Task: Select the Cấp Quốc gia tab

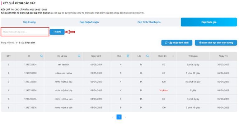Action: (x=209, y=22)
